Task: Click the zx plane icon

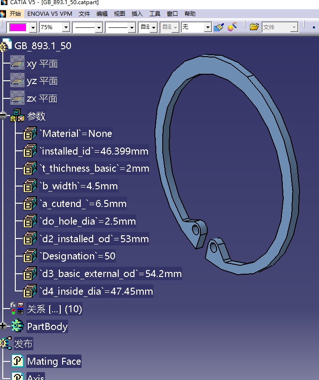Action: pyautogui.click(x=18, y=97)
